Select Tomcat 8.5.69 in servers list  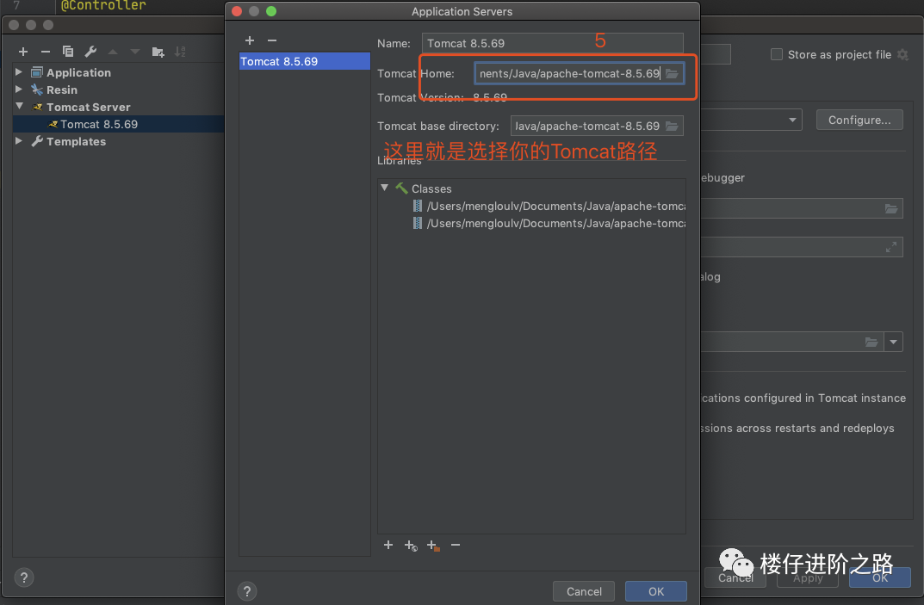point(304,61)
